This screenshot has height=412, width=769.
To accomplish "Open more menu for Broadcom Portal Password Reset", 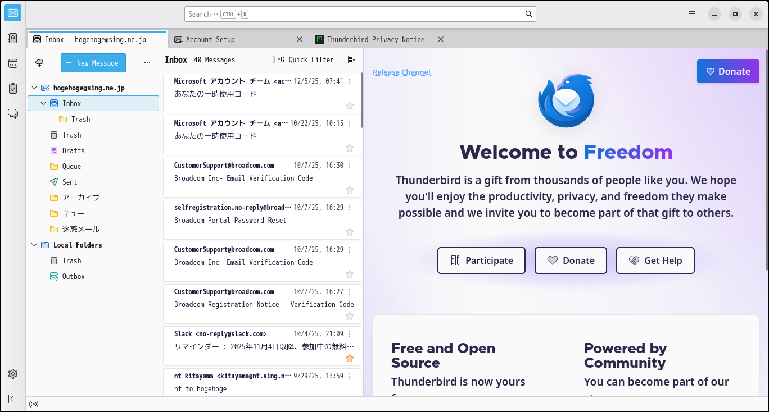I will click(x=350, y=207).
